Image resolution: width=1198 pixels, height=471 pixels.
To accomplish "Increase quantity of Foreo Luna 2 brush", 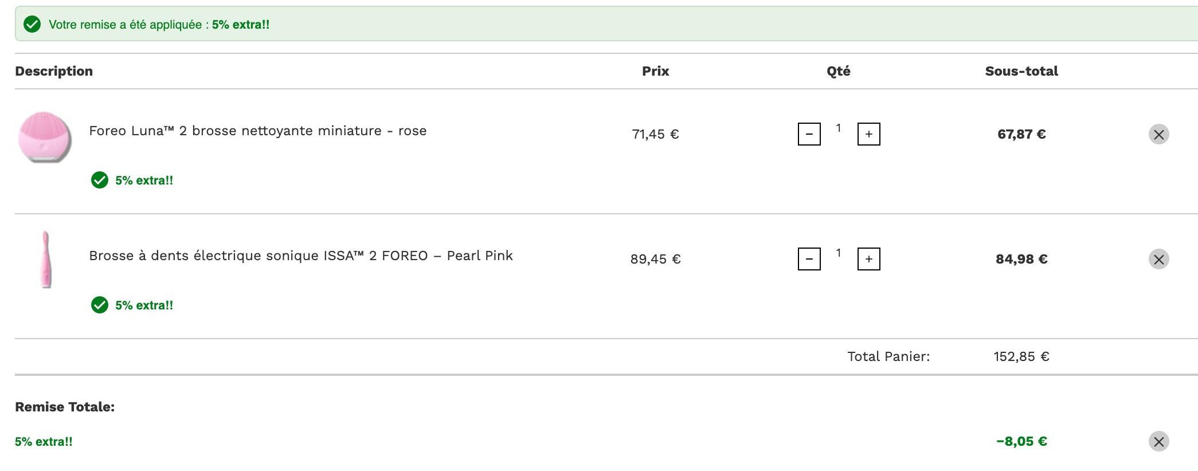I will click(x=869, y=134).
